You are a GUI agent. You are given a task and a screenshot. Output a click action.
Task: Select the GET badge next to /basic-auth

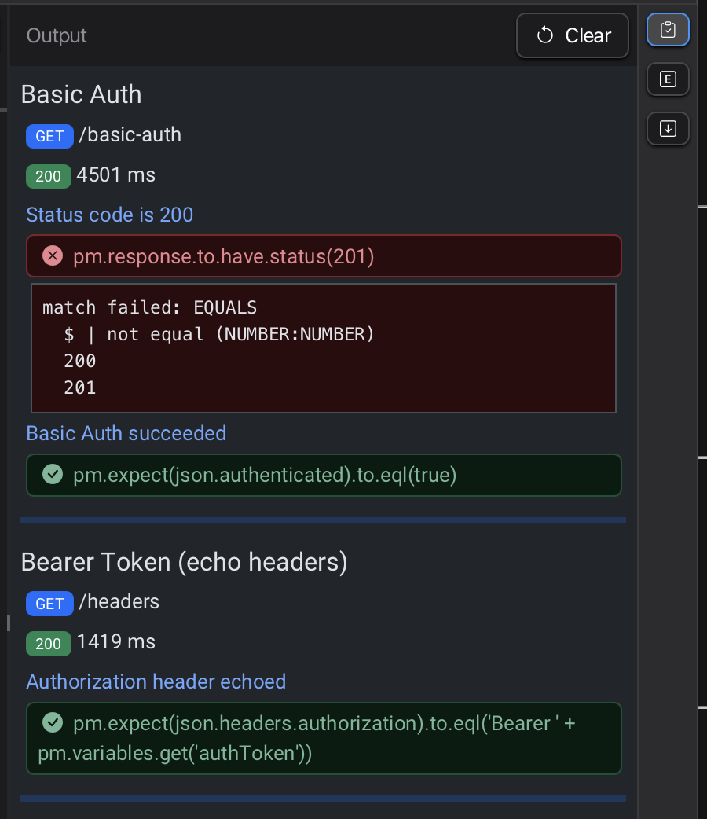tap(49, 136)
